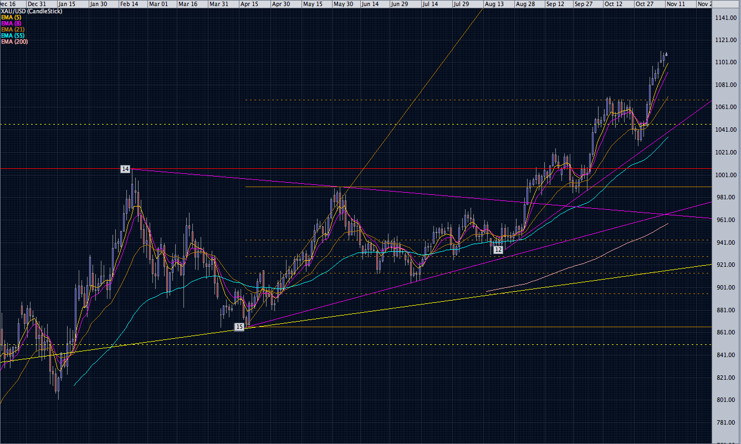Screen dimensions: 741x444
Task: Click the Apr 15 date on time axis
Action: [x=249, y=4]
